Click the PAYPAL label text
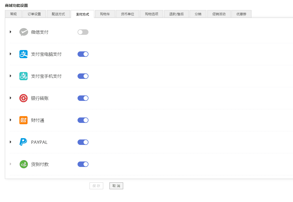The width and height of the screenshot is (293, 202). click(39, 142)
